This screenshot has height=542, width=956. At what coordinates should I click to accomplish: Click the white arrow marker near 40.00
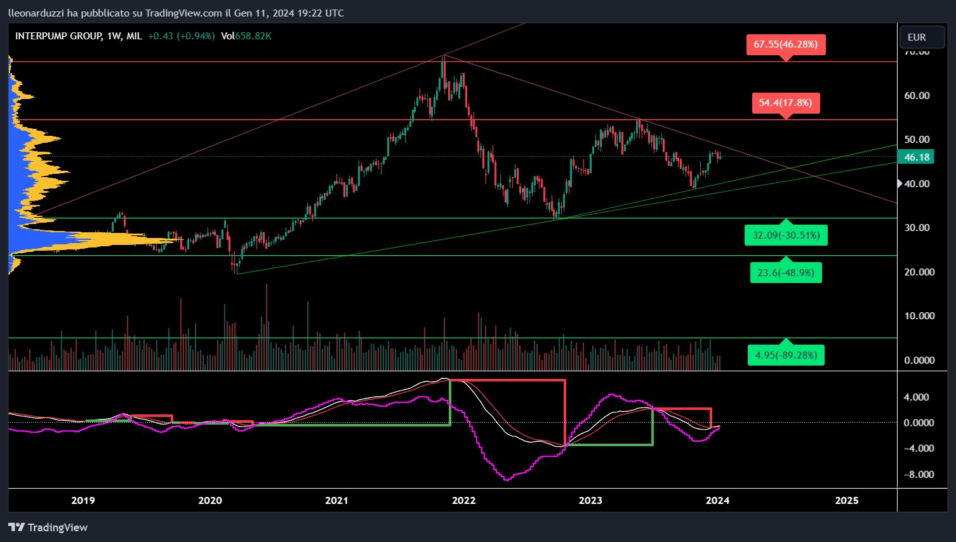[899, 183]
